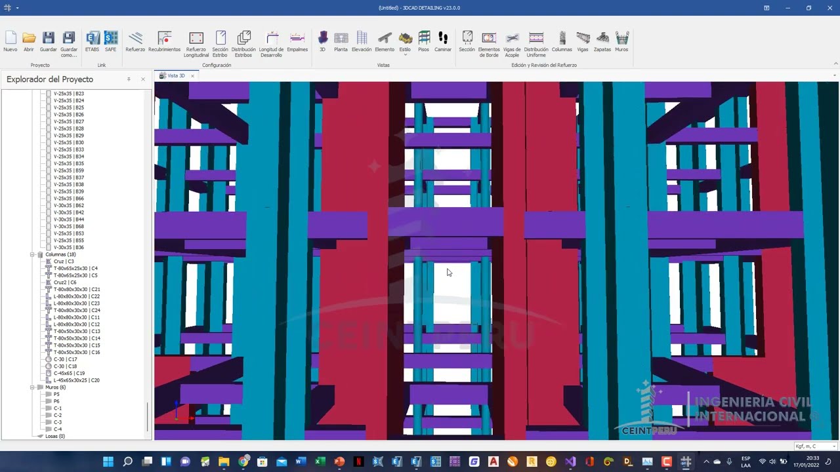Select the Elemento view tool
This screenshot has width=840, height=472.
(385, 42)
